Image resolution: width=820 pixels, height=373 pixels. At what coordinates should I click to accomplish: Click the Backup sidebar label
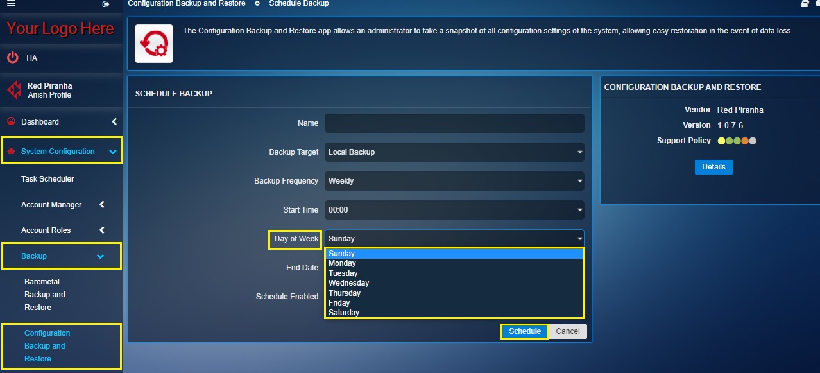(34, 256)
